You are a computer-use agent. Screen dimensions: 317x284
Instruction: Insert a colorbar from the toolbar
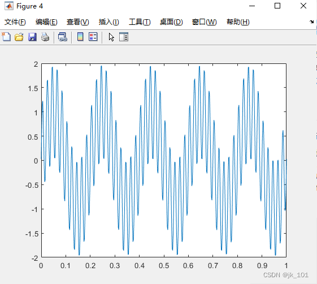[x=80, y=37]
